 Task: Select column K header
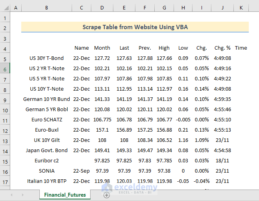(241, 8)
